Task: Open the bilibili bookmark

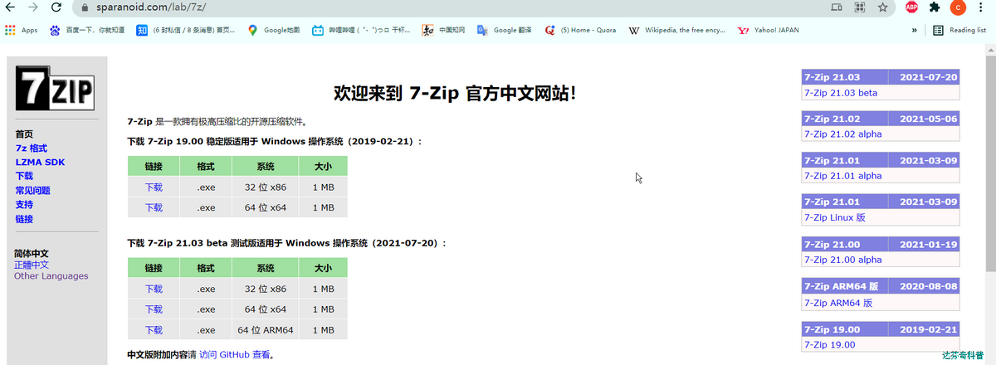Action: coord(361,30)
